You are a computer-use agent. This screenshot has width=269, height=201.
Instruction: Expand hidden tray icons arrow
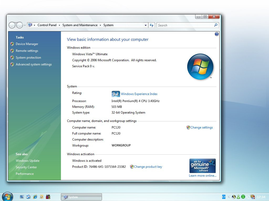[229, 197]
